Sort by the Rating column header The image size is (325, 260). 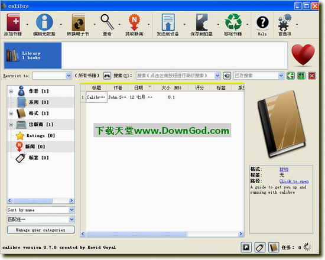(199, 88)
